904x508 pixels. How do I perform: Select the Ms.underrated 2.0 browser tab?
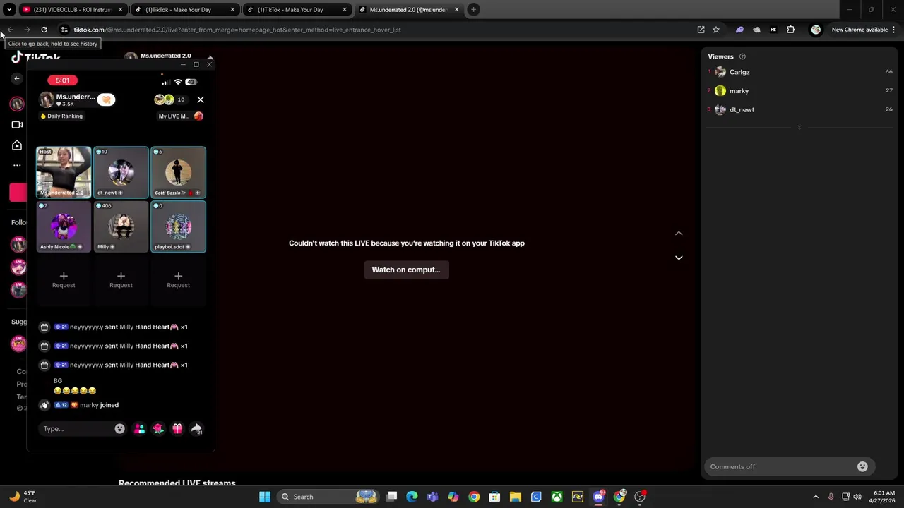coord(408,10)
